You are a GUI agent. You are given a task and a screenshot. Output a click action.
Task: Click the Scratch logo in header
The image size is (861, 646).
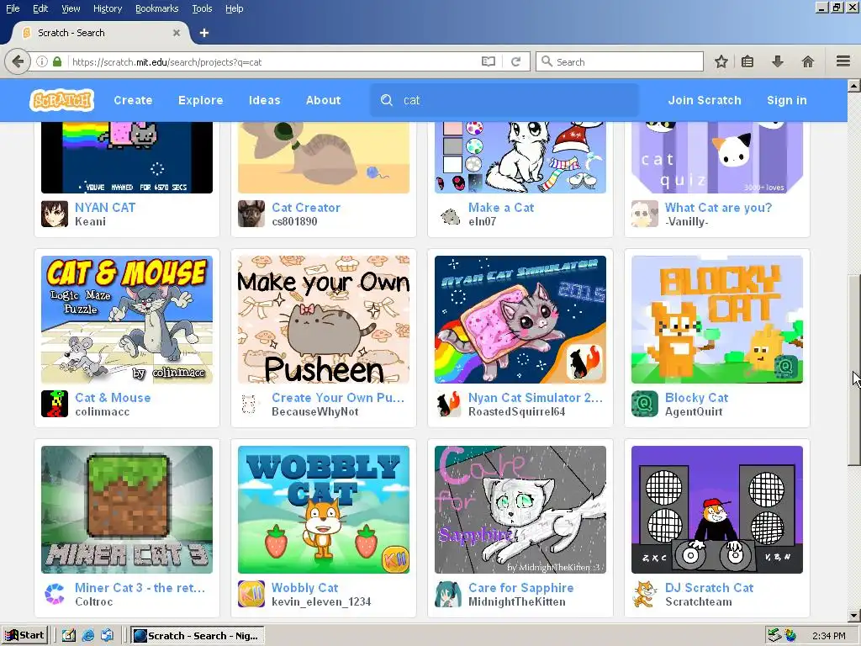[x=62, y=101]
